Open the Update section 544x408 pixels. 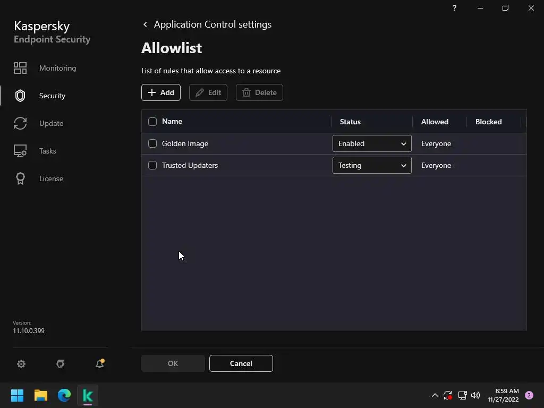51,123
